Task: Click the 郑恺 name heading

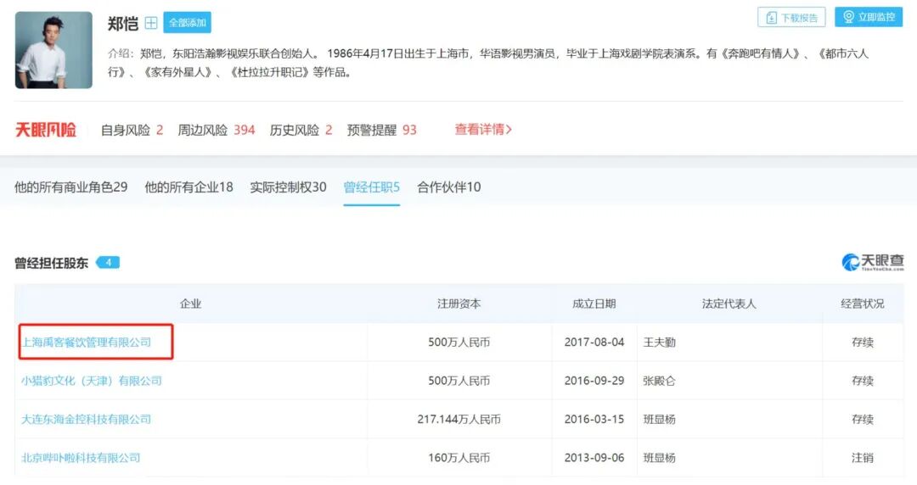Action: [123, 24]
